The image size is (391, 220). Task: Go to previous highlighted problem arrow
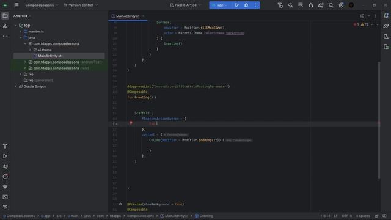point(372,24)
